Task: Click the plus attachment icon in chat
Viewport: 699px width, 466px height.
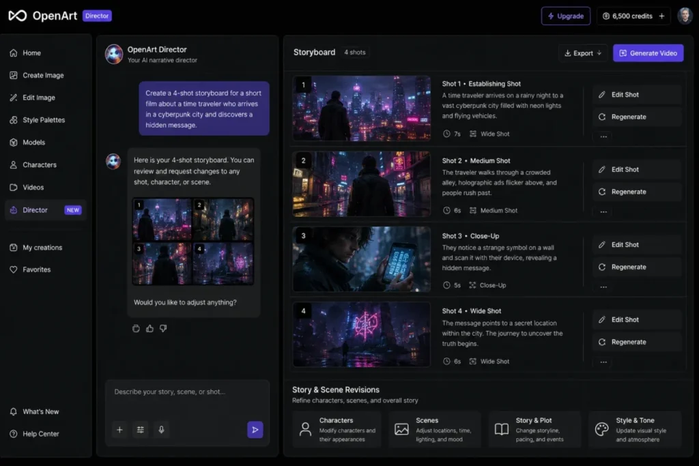Action: point(119,429)
